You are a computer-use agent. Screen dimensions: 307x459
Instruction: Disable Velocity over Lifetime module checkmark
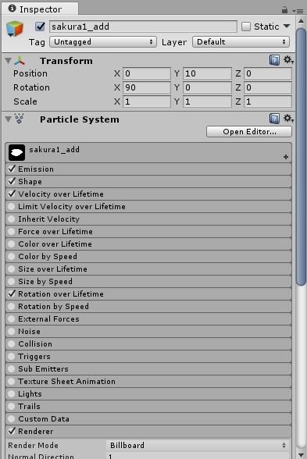pos(12,194)
